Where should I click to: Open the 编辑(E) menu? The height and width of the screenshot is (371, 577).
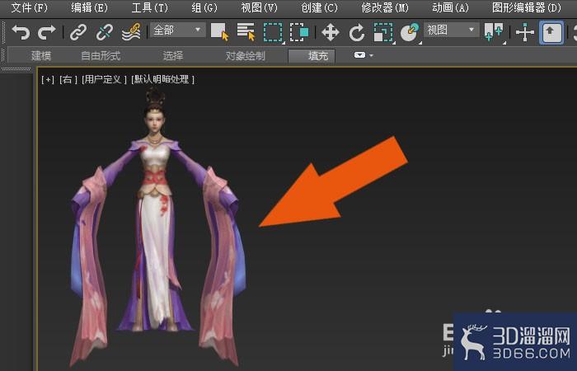(x=89, y=7)
